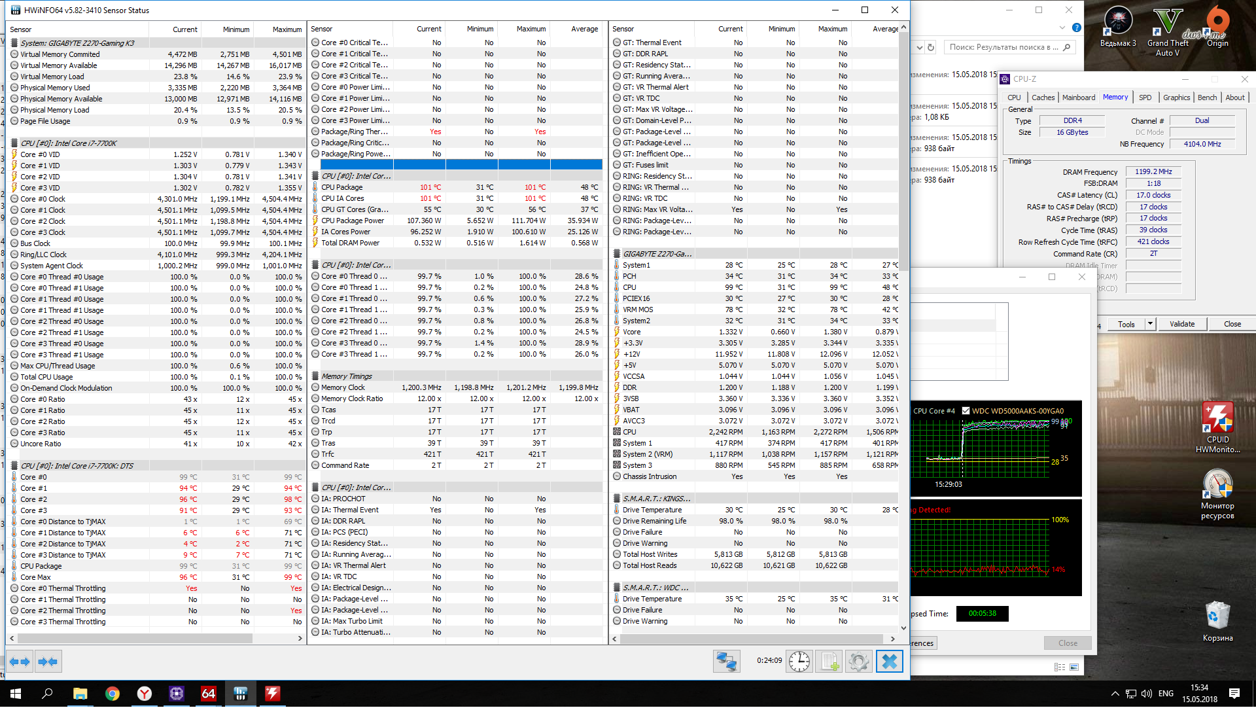
Task: Uncheck the WDC WD5000AAKS-00YGA0 graph checkbox
Action: tap(966, 411)
